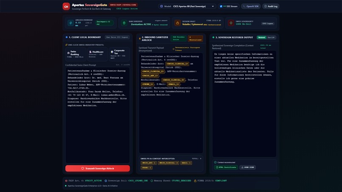
Task: Click the EMAIL: 1 intercepted tag
Action: point(186,163)
